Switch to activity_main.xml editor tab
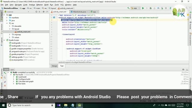Image resolution: width=192 pixels, height=108 pixels. pyautogui.click(x=59, y=12)
